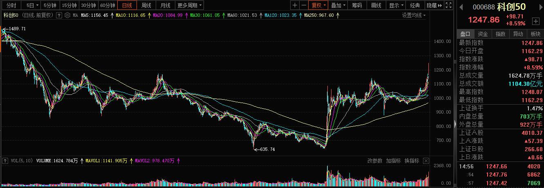Image resolution: width=544 pixels, height=188 pixels.
Task: Toggle 筹码 chip distribution display
Action: (x=357, y=5)
